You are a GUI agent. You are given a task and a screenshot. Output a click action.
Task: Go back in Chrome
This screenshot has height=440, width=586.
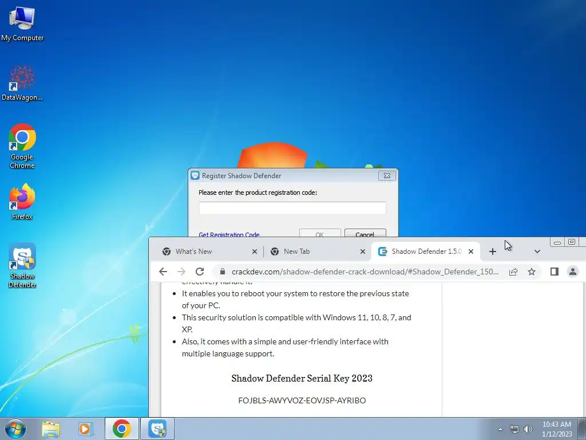(x=163, y=272)
